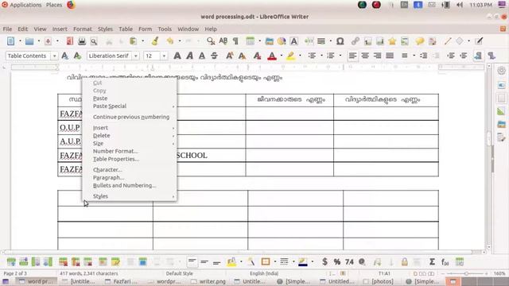Open the Table menu in menu bar
The height and width of the screenshot is (286, 509).
click(126, 29)
